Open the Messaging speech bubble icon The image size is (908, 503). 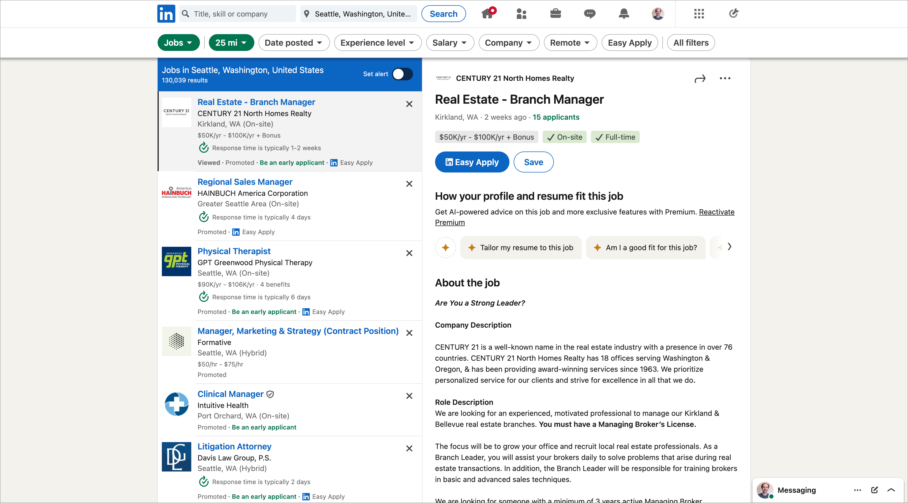(x=589, y=14)
